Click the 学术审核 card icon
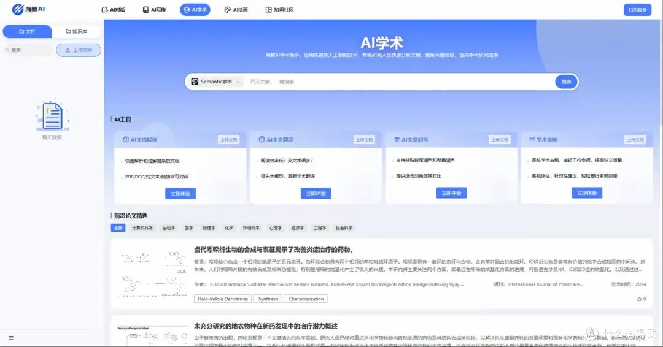 (x=532, y=139)
